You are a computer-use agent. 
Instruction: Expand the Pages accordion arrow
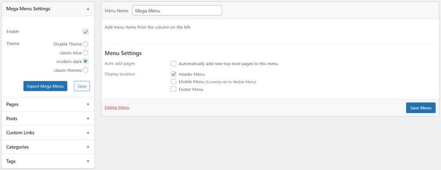[x=88, y=104]
